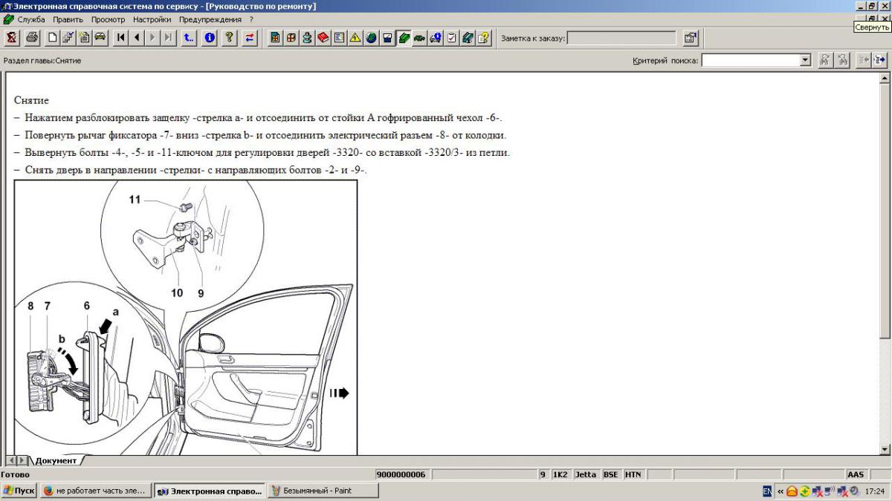
Task: Expand the Критерий поиска dropdown
Action: (804, 61)
